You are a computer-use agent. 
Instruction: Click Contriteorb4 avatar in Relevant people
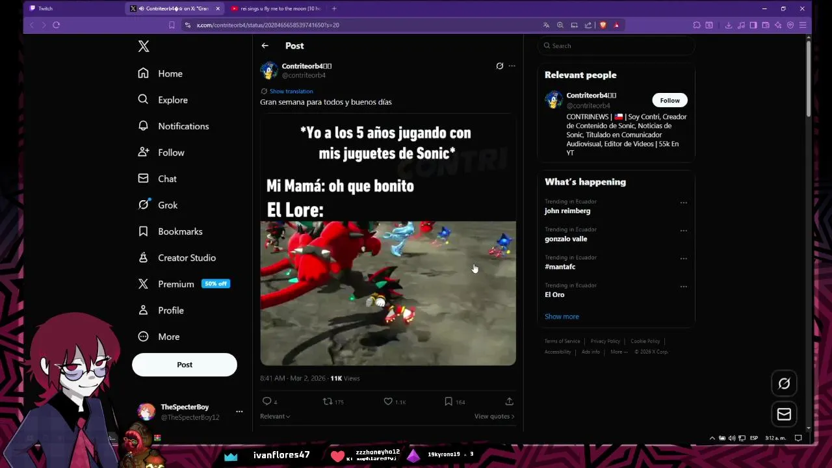(554, 100)
